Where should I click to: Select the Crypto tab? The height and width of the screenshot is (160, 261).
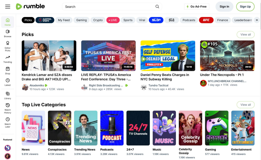(x=98, y=20)
